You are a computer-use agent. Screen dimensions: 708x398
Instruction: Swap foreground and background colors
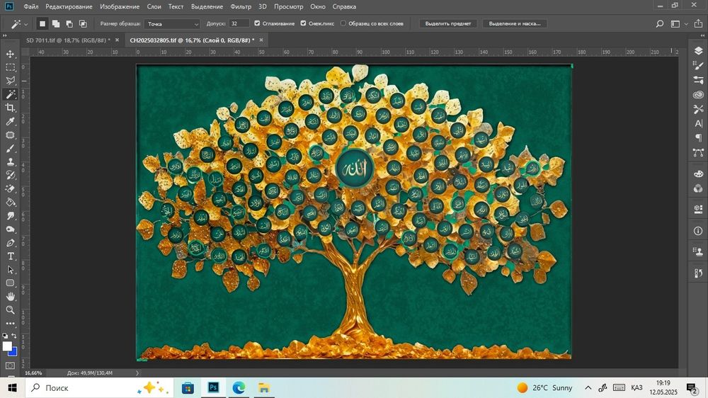coord(14,336)
